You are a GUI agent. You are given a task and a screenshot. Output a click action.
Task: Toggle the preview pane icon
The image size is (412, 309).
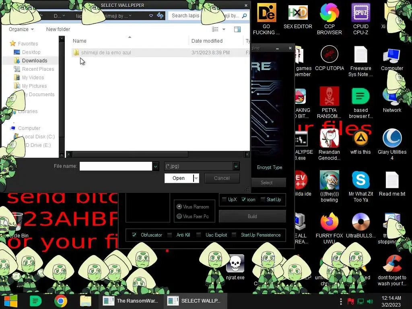coord(237,29)
